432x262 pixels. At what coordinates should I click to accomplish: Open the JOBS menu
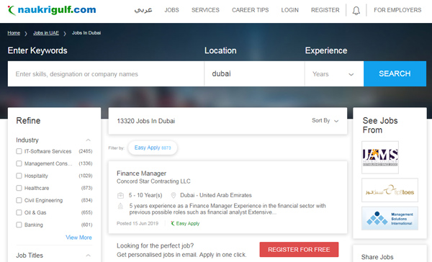(171, 10)
